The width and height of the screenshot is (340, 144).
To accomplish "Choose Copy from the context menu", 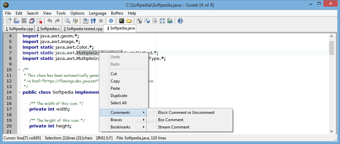I will [124, 81].
